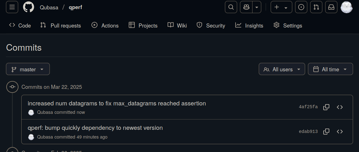359x152 pixels.
Task: Expand the Copilot dropdown arrow
Action: click(257, 7)
